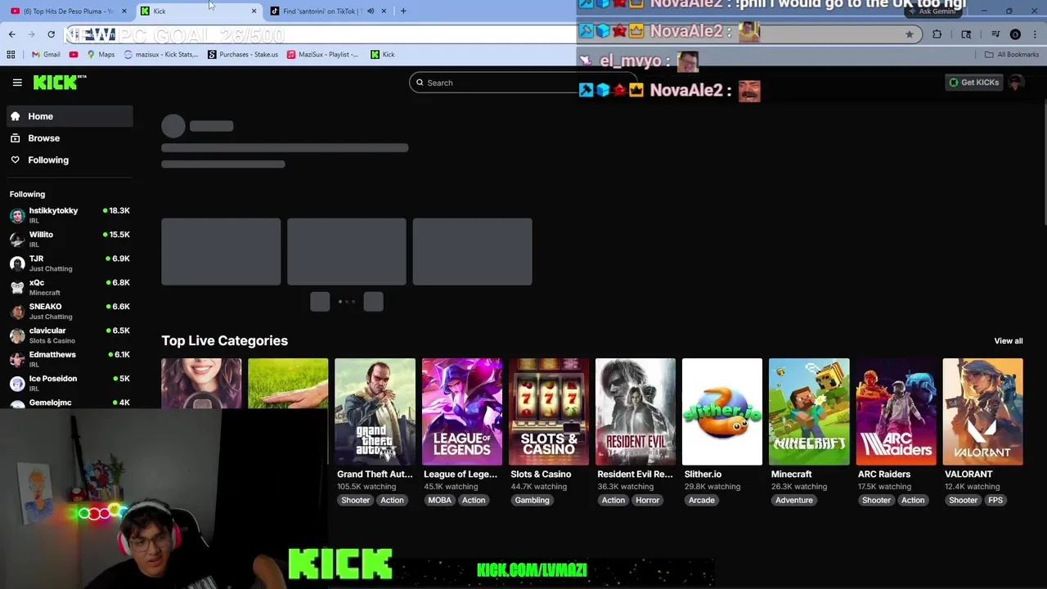Open the Chrome profile avatar
1047x589 pixels.
tap(1015, 34)
